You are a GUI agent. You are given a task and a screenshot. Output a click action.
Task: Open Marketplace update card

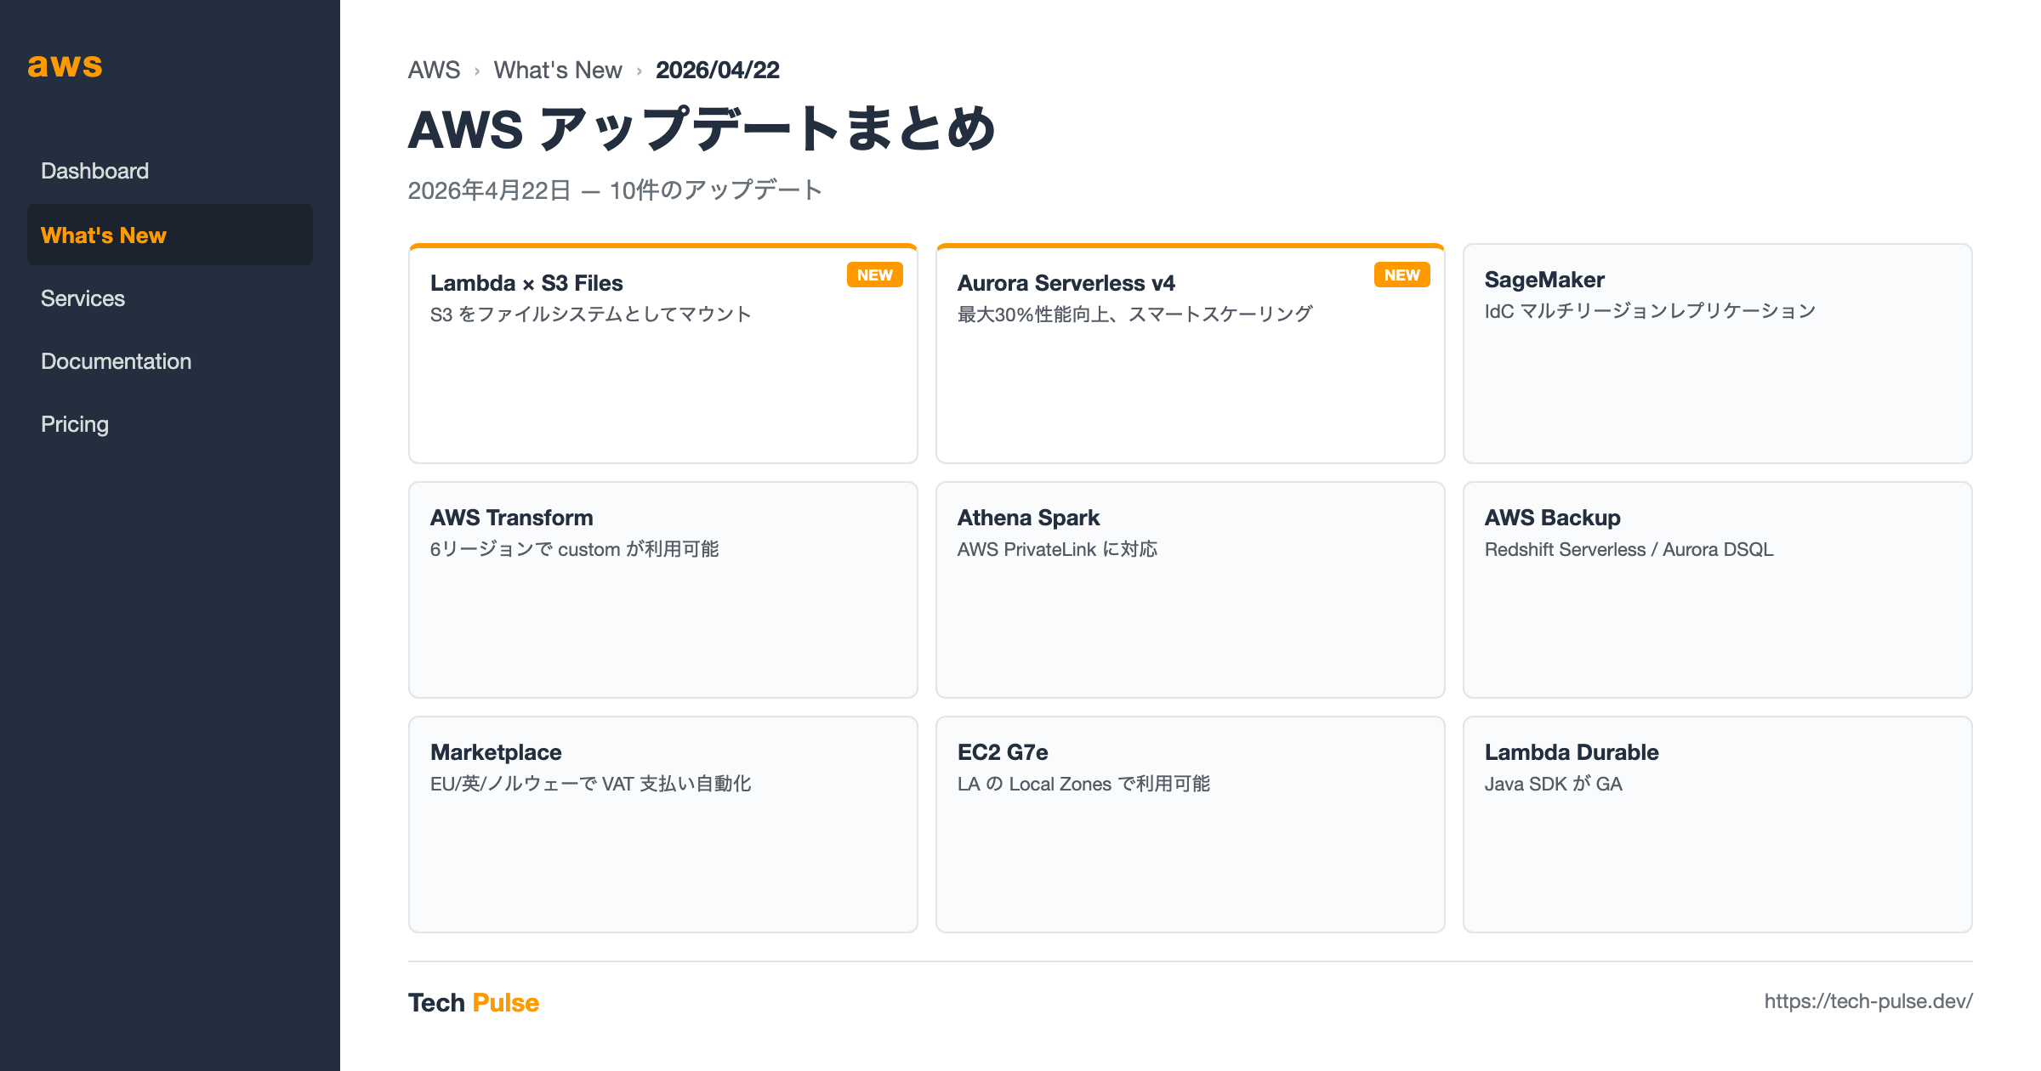[663, 824]
